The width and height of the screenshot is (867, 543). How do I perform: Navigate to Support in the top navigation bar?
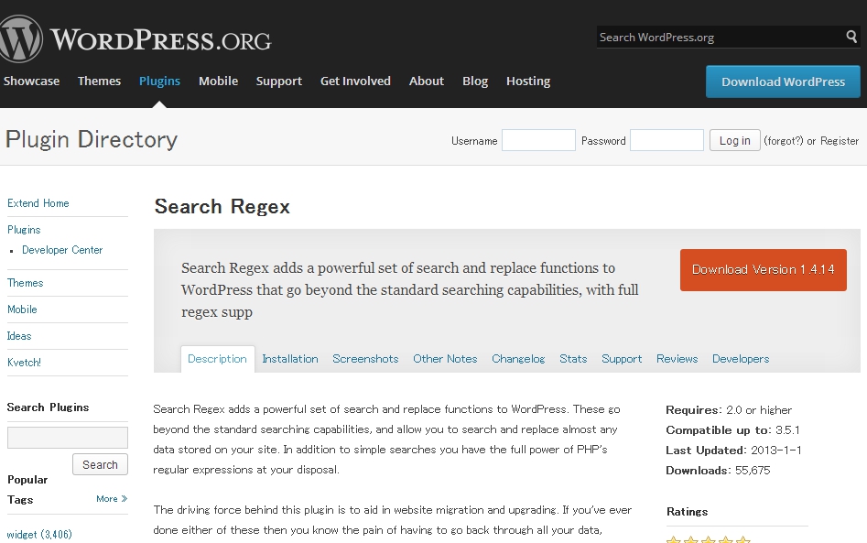click(x=278, y=81)
